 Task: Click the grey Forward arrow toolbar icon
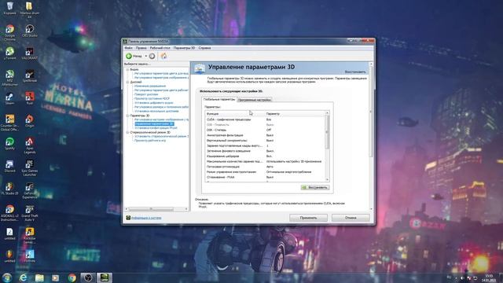tap(152, 56)
